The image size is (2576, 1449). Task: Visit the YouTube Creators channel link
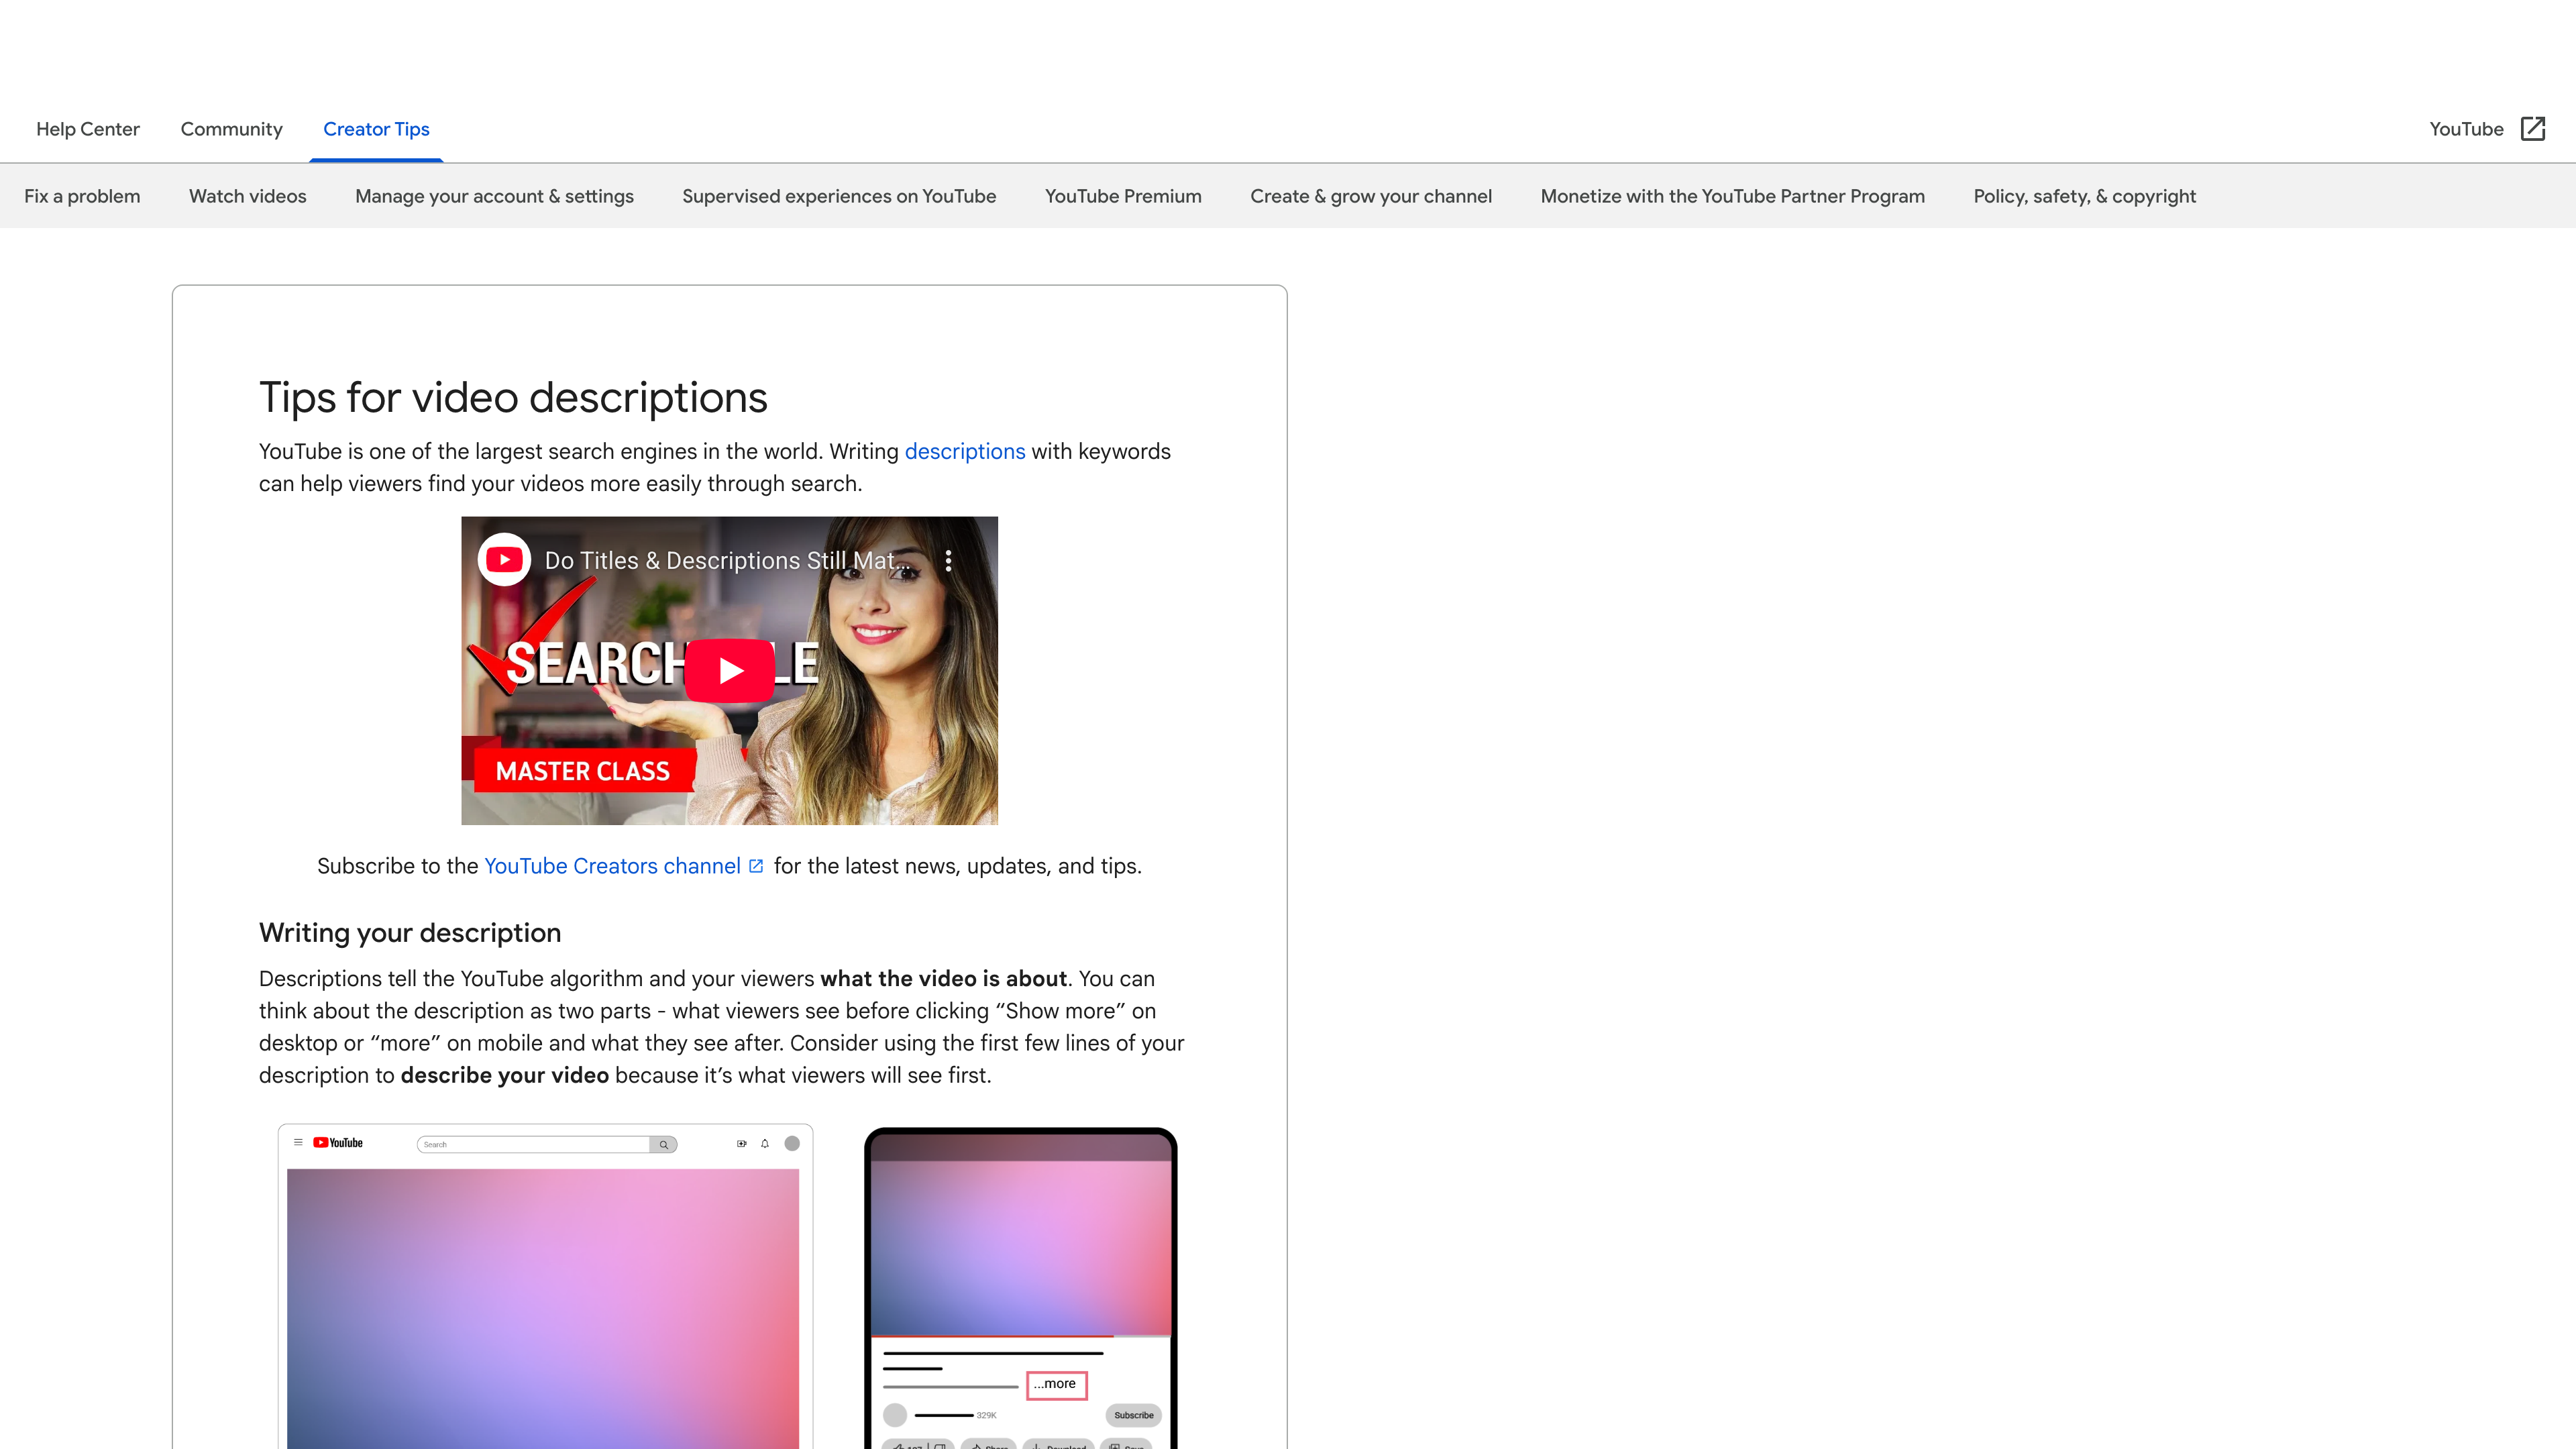pos(611,866)
